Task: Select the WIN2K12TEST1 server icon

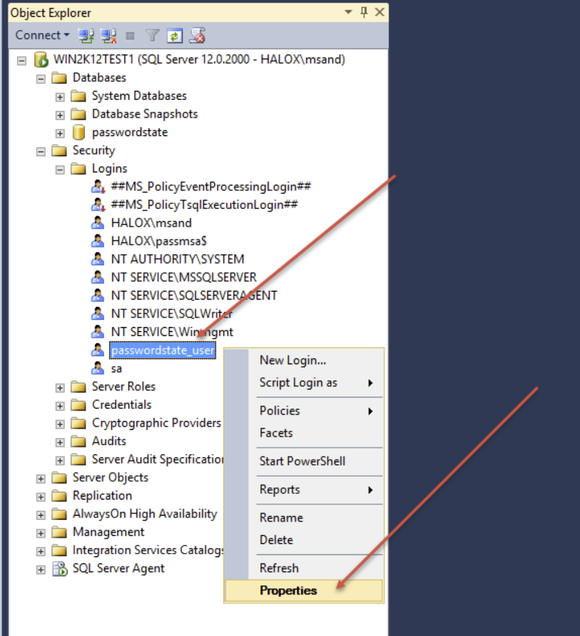Action: 41,60
